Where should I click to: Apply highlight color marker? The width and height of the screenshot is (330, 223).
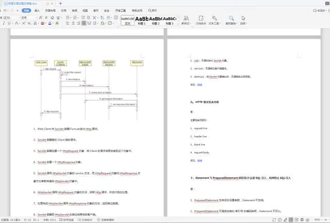click(42, 23)
